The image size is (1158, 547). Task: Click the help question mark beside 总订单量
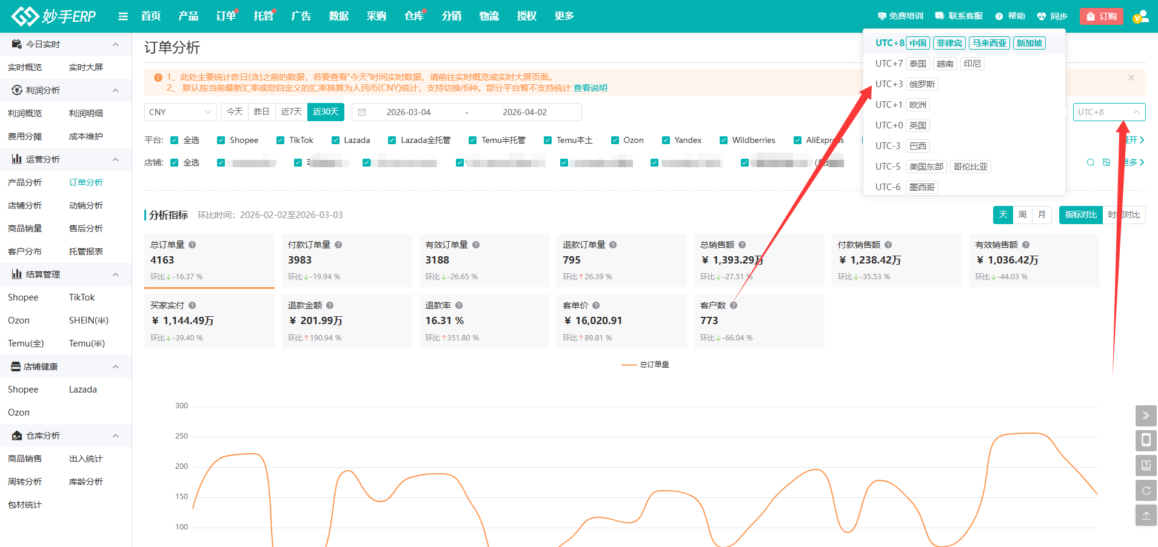coord(192,245)
